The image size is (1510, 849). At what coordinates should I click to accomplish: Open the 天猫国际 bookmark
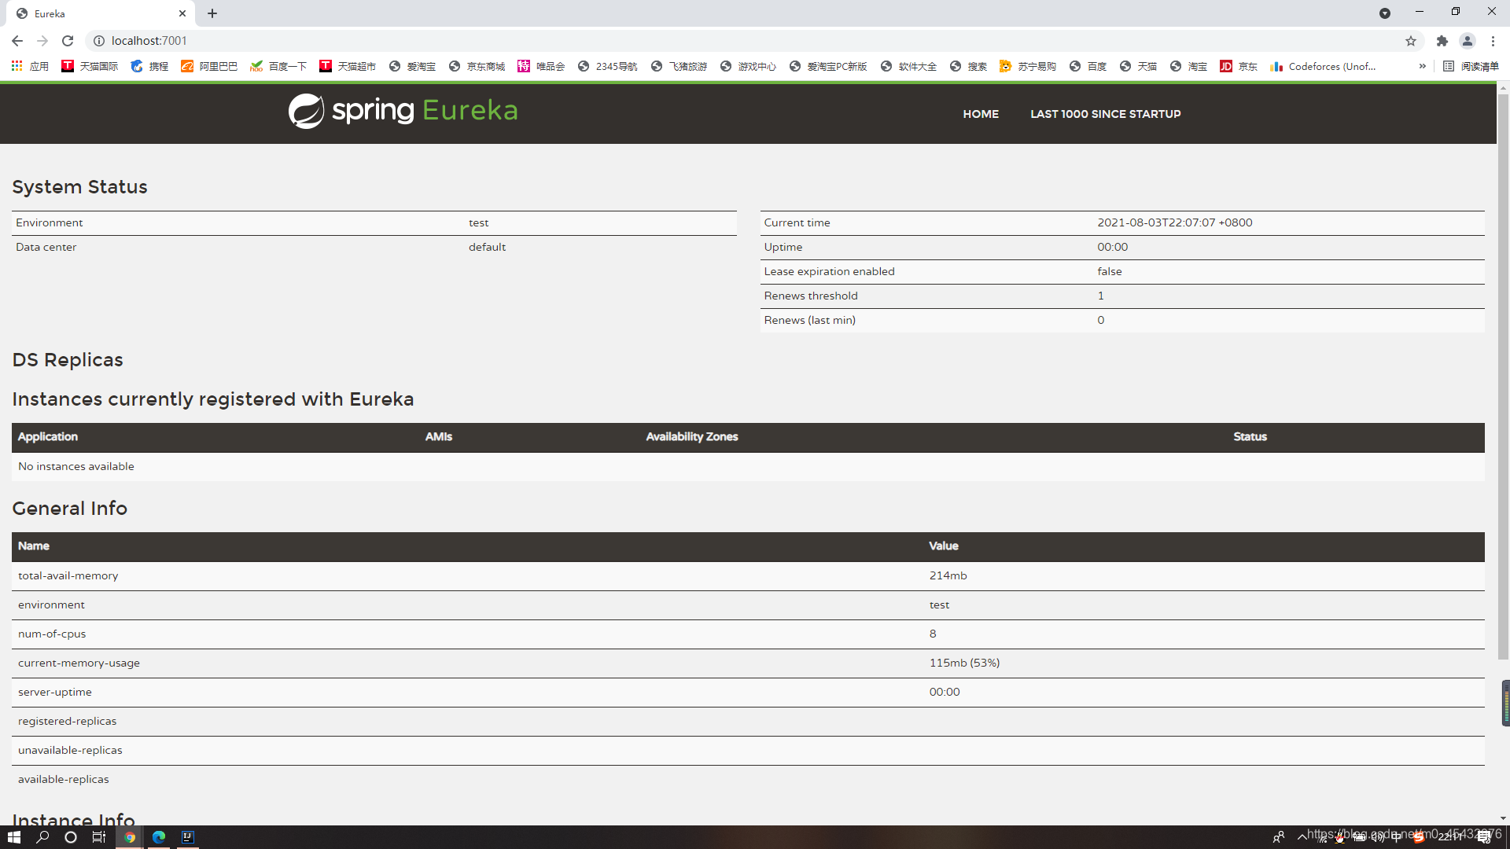click(90, 67)
